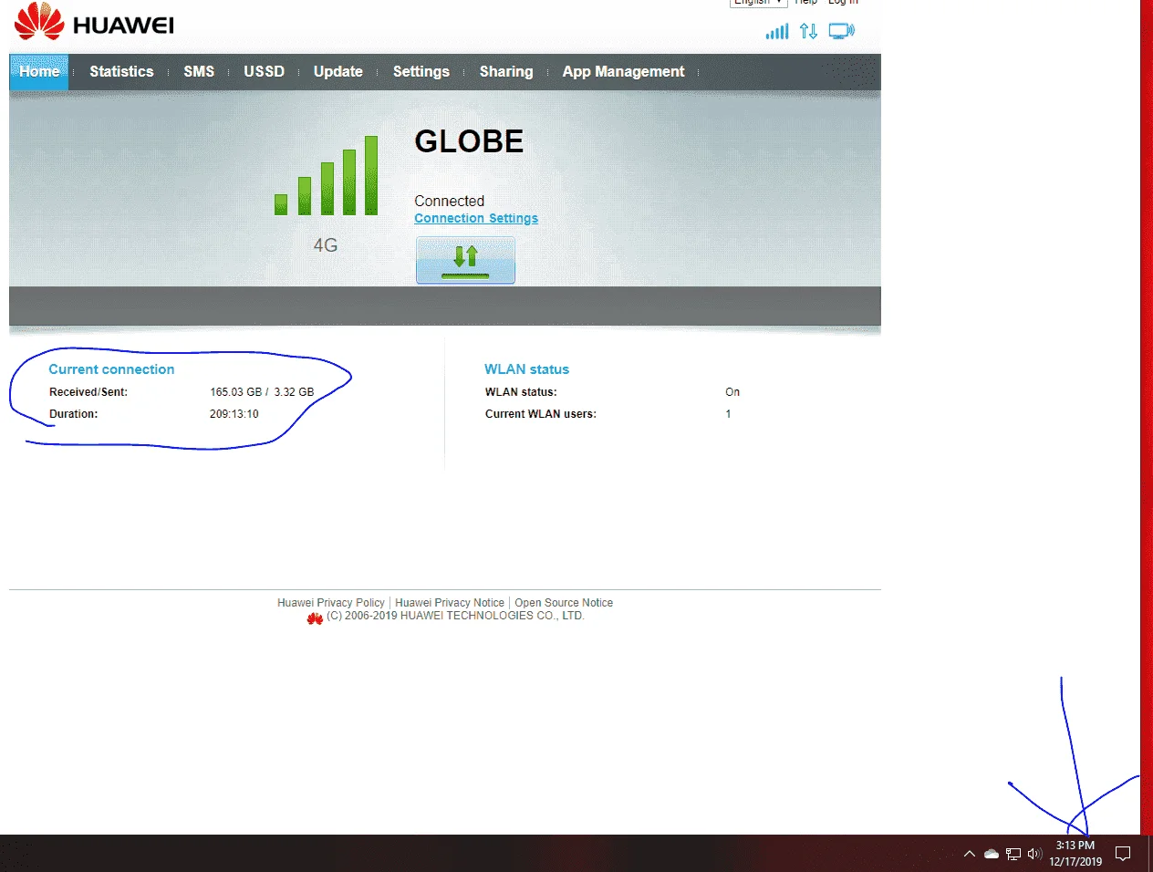Image resolution: width=1153 pixels, height=872 pixels.
Task: Click the Help link at top
Action: point(806,3)
